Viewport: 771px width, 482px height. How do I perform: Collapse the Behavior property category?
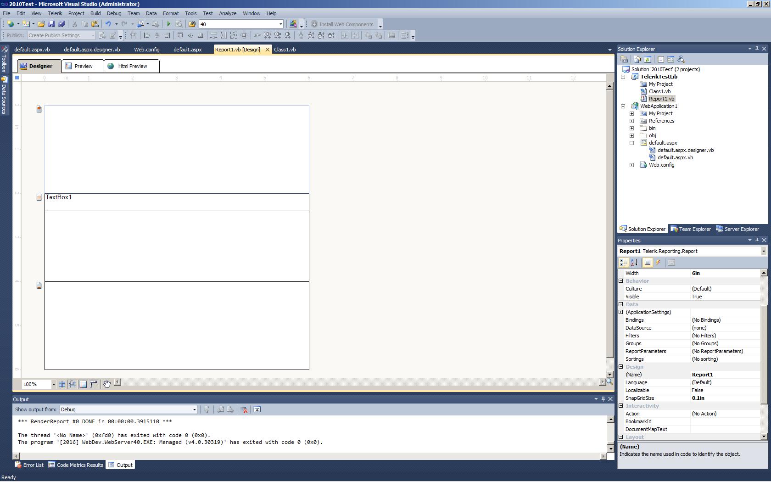tap(621, 281)
